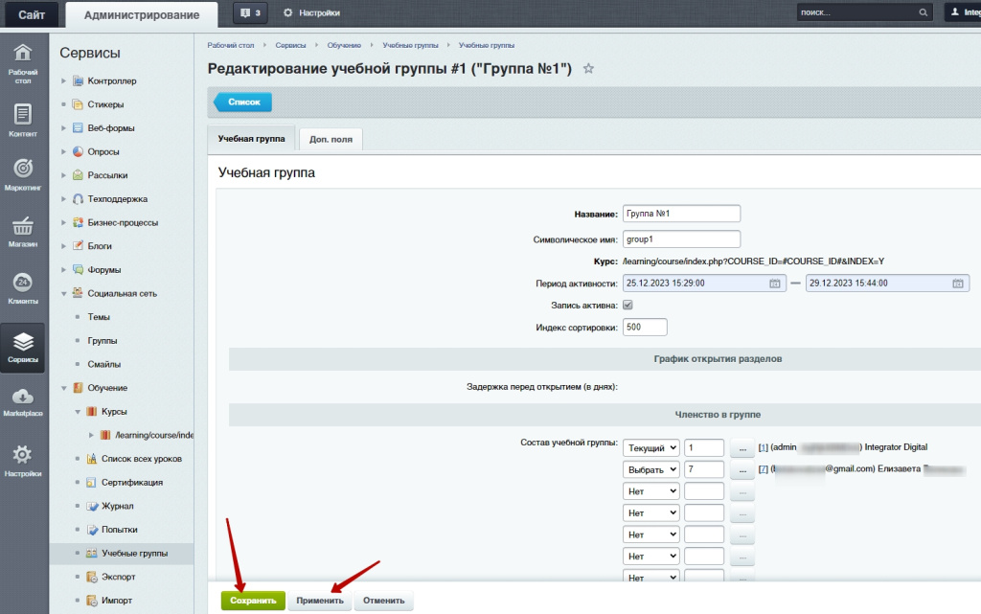Switch to the Доп. поля tab
Screen dimensions: 981x614
point(331,139)
